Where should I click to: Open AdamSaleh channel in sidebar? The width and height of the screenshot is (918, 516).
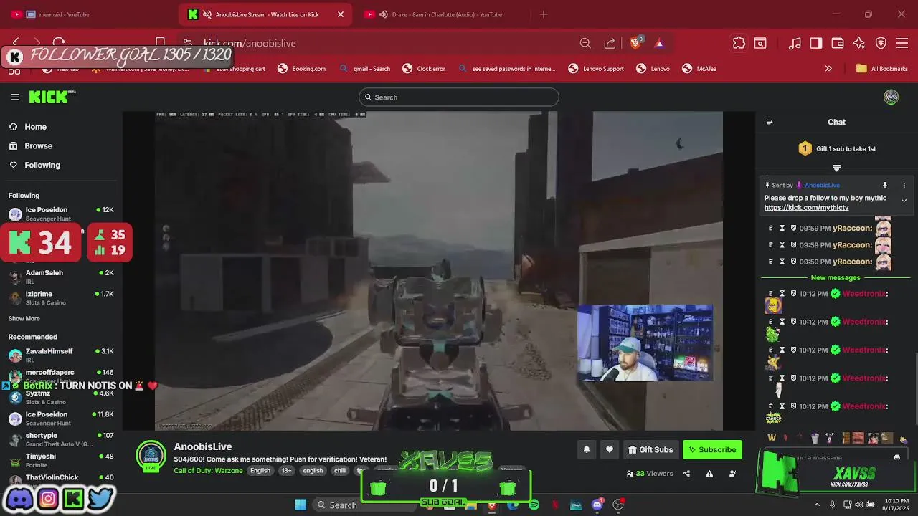(x=61, y=277)
